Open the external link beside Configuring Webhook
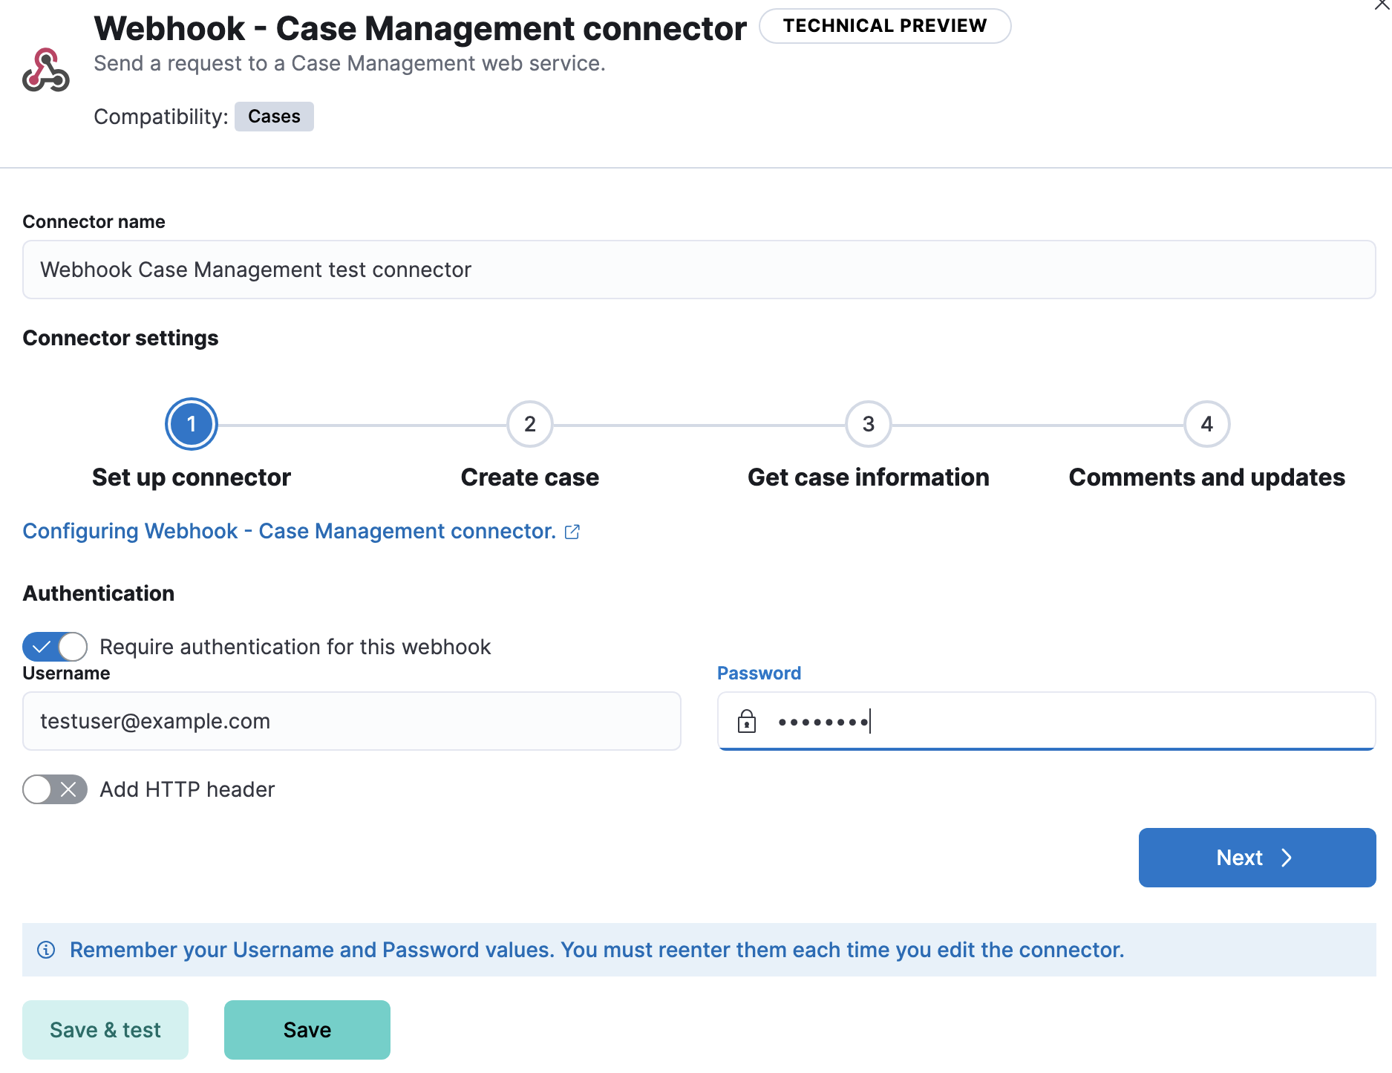 pos(572,531)
